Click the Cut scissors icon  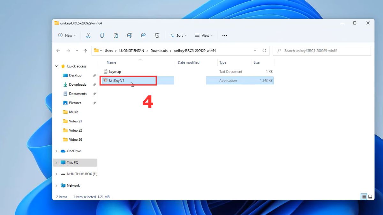[x=88, y=35]
